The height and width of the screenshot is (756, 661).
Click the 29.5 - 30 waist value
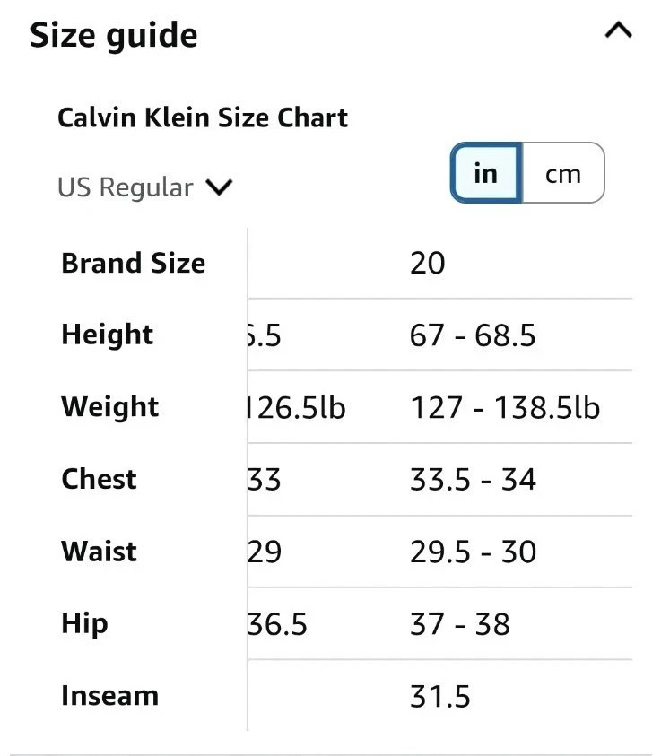coord(473,552)
